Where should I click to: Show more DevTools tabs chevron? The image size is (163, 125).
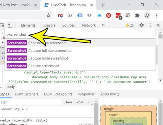(103, 25)
